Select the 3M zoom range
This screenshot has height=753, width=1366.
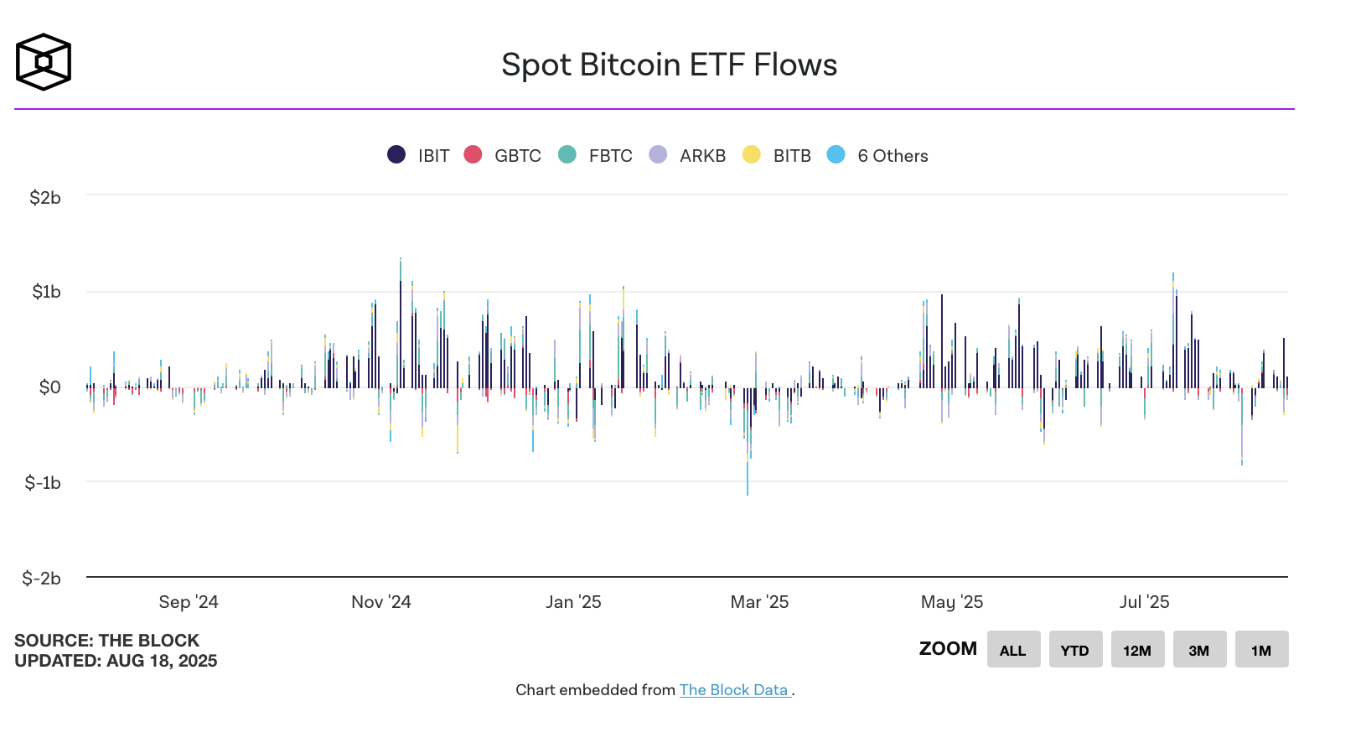pyautogui.click(x=1199, y=649)
